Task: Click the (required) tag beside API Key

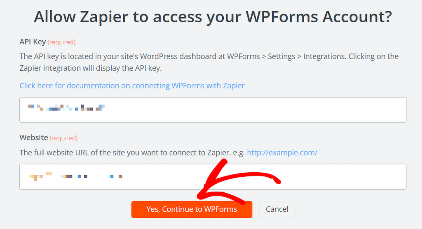Action: (x=61, y=42)
